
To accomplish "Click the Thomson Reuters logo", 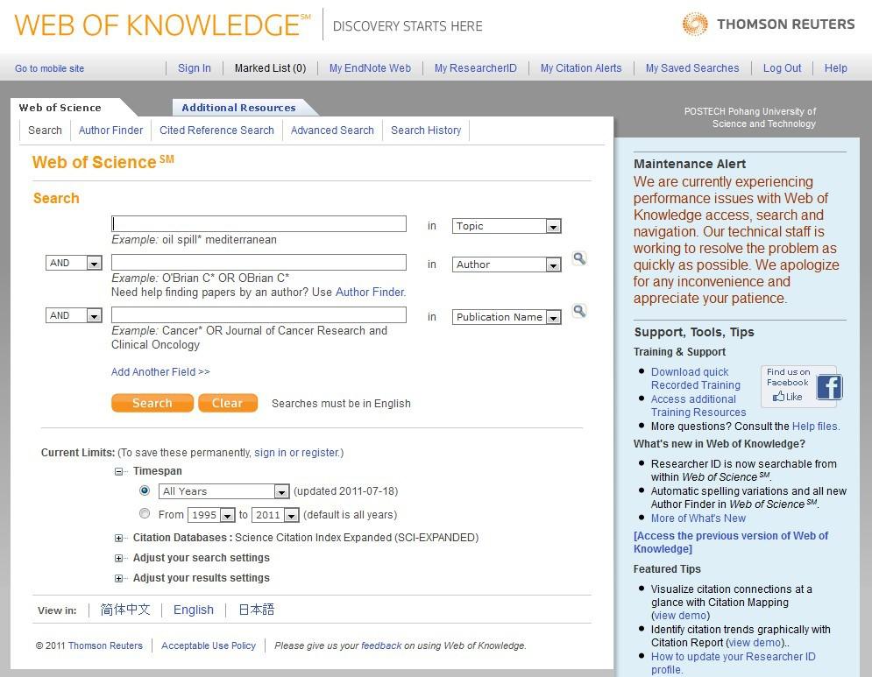I will point(769,25).
